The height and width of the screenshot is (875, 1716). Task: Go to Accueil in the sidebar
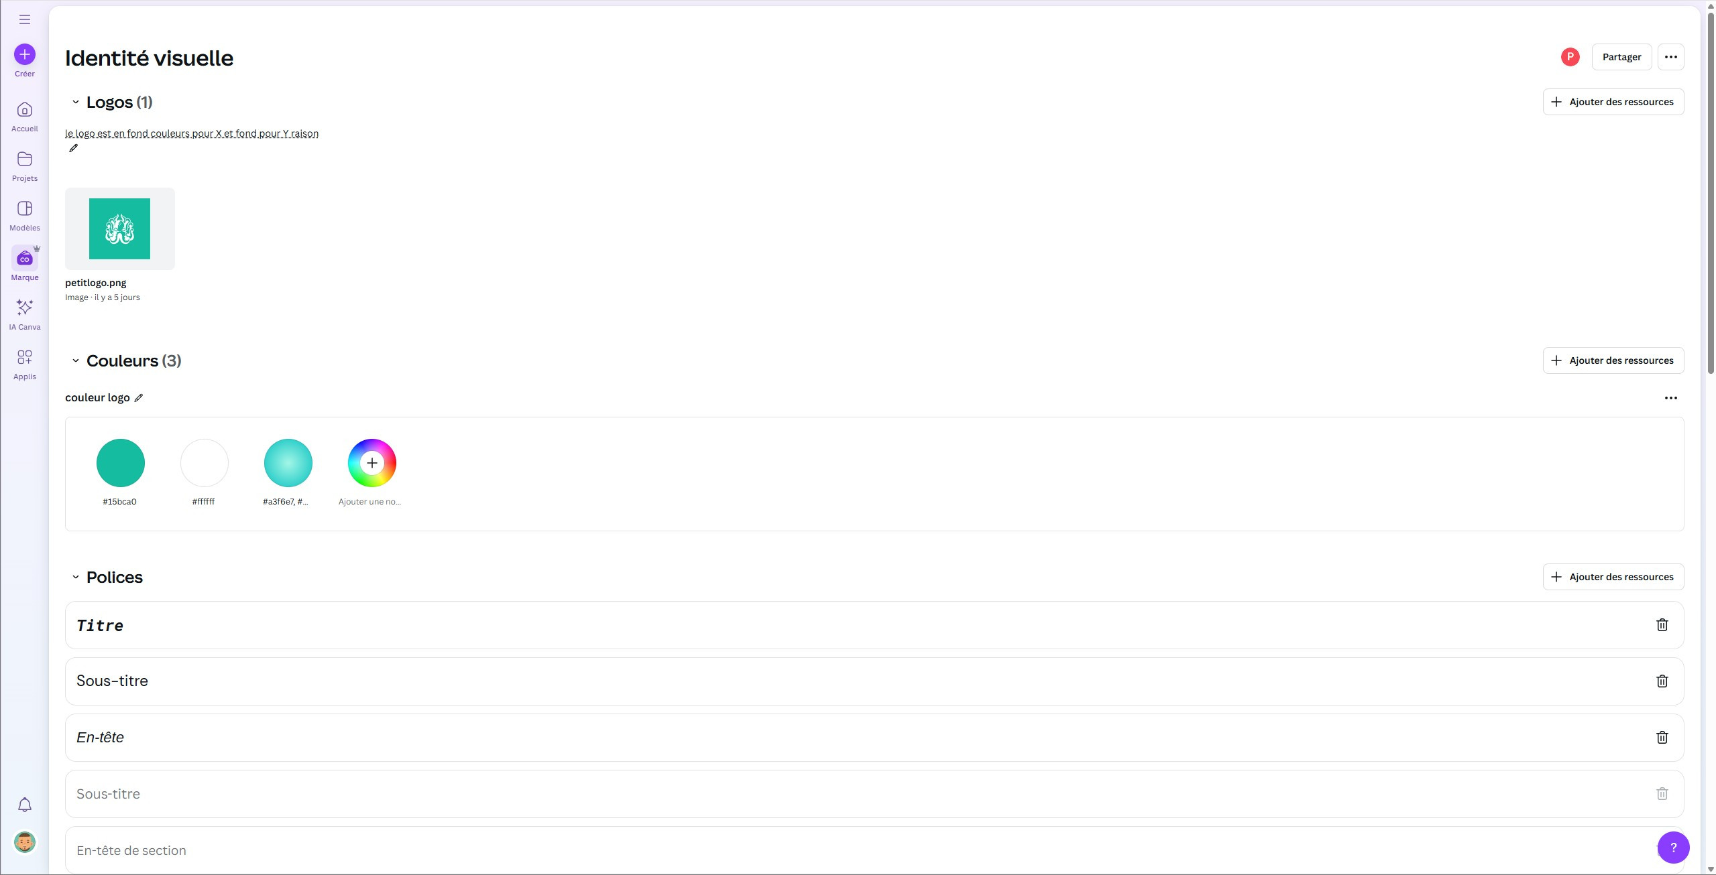(25, 111)
